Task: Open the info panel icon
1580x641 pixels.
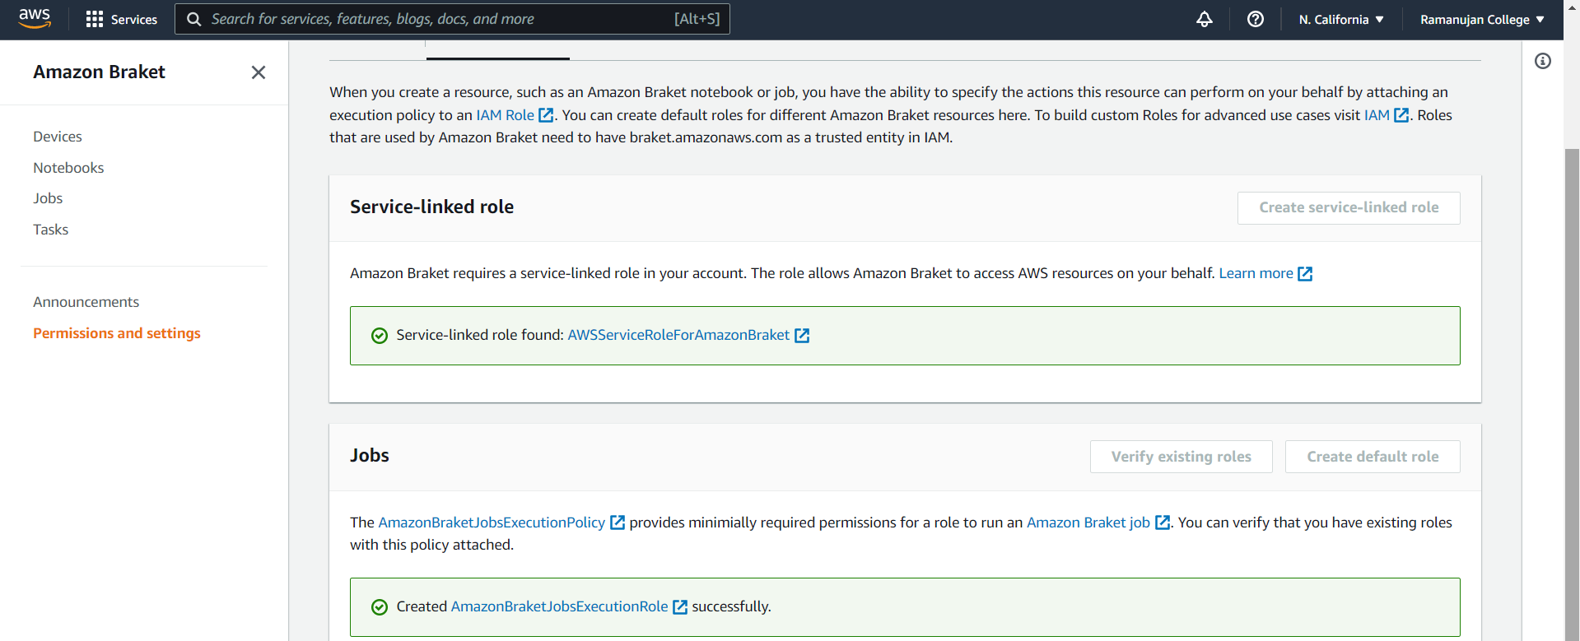Action: 1543,61
